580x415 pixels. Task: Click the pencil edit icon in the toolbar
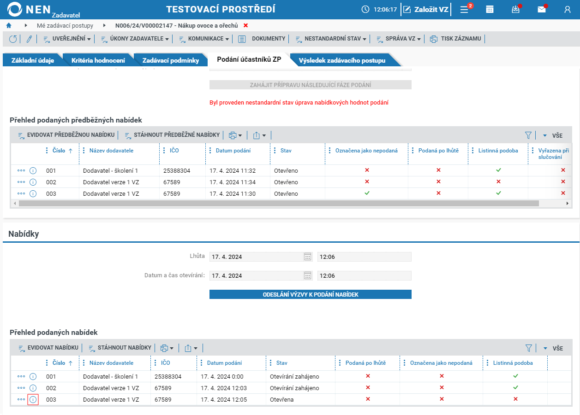tap(29, 39)
